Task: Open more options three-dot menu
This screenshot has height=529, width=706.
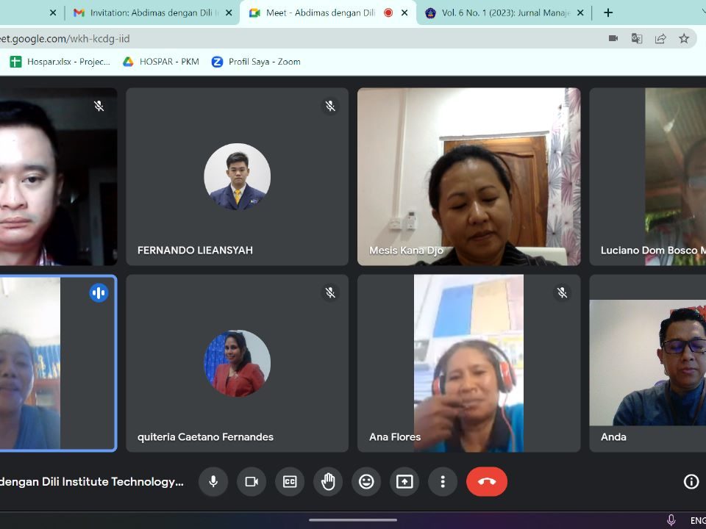Action: pyautogui.click(x=443, y=482)
